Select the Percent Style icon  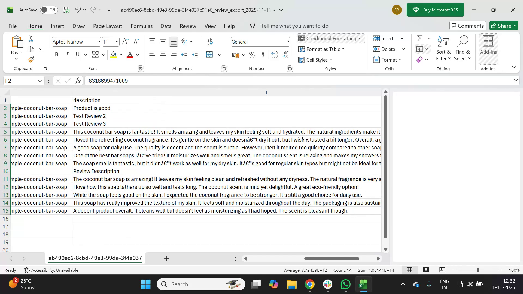tap(252, 54)
